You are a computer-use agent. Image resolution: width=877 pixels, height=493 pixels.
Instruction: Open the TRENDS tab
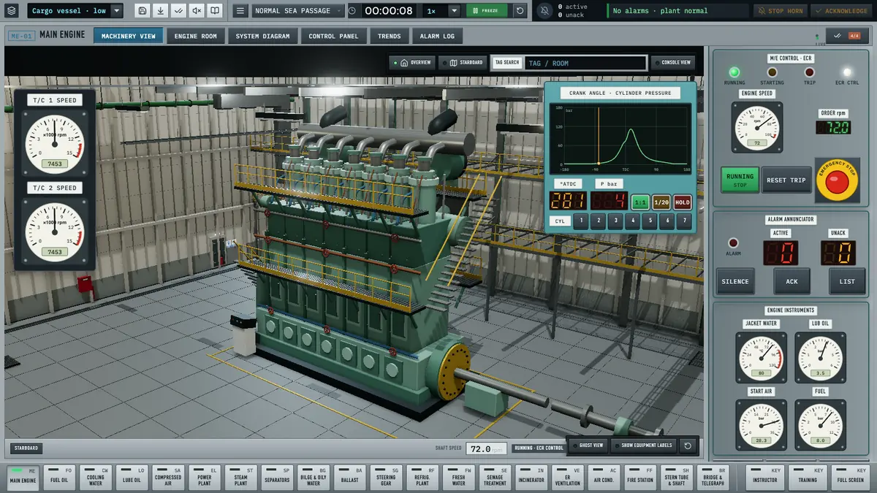point(390,36)
